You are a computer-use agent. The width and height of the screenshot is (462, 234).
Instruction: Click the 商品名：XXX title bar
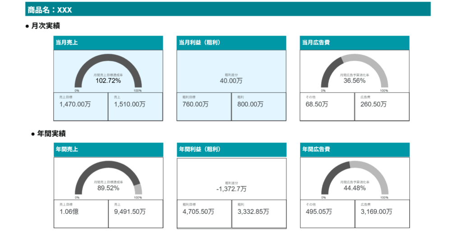coord(228,9)
